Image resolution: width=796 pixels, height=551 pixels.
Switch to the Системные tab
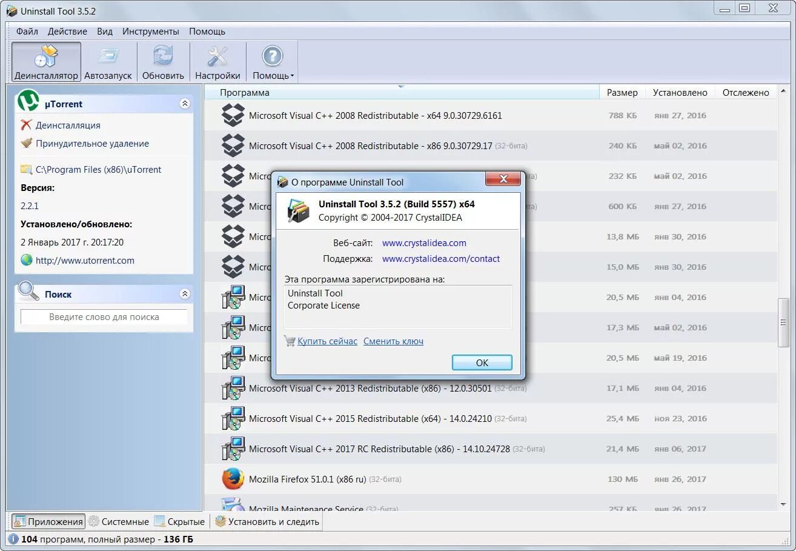[119, 521]
